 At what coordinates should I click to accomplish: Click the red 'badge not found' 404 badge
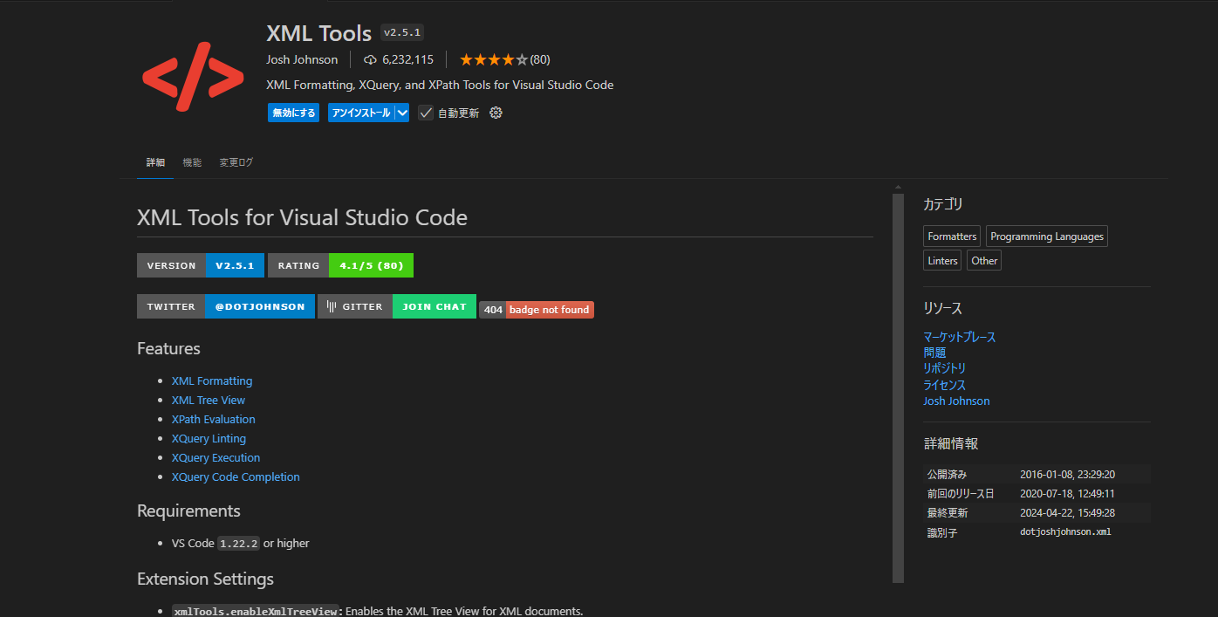(x=549, y=310)
